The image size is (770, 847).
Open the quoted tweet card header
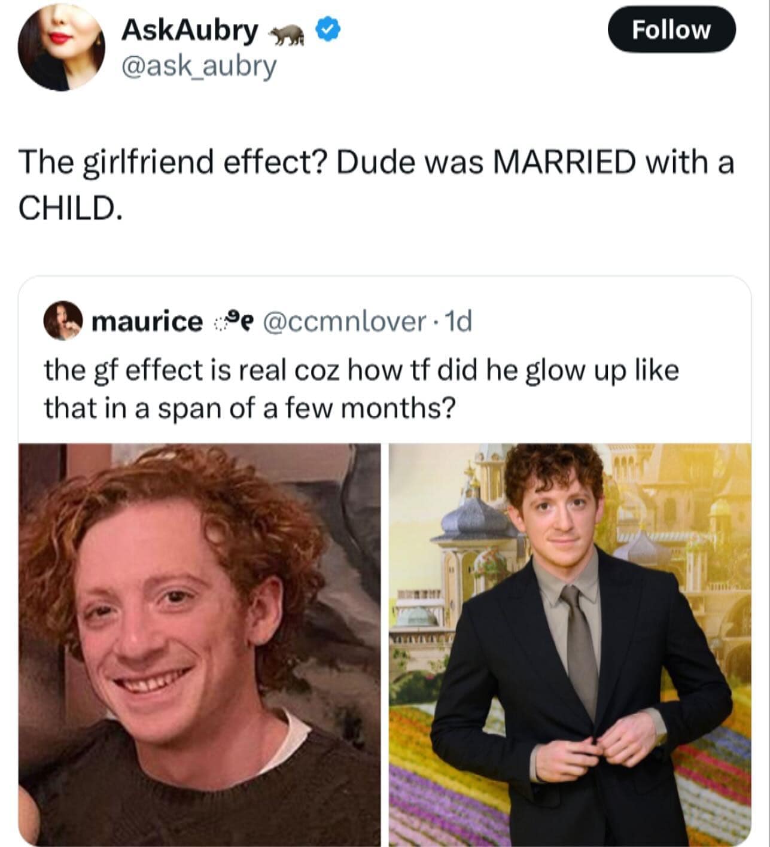coord(257,322)
